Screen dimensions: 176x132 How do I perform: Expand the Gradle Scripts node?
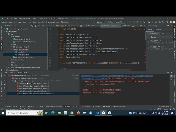(x=4, y=70)
